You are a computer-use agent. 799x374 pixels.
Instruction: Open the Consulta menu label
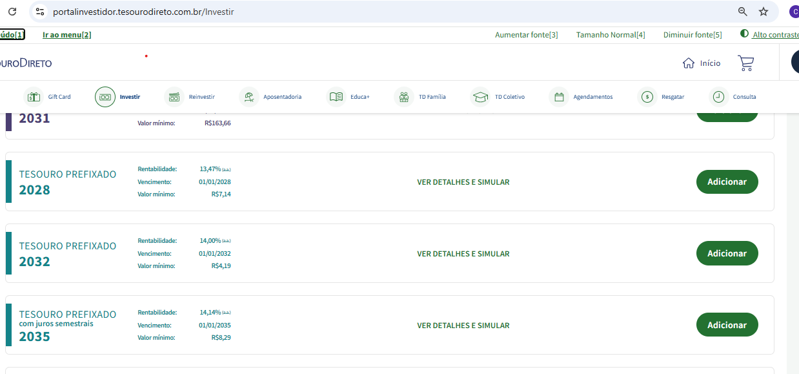pos(744,97)
